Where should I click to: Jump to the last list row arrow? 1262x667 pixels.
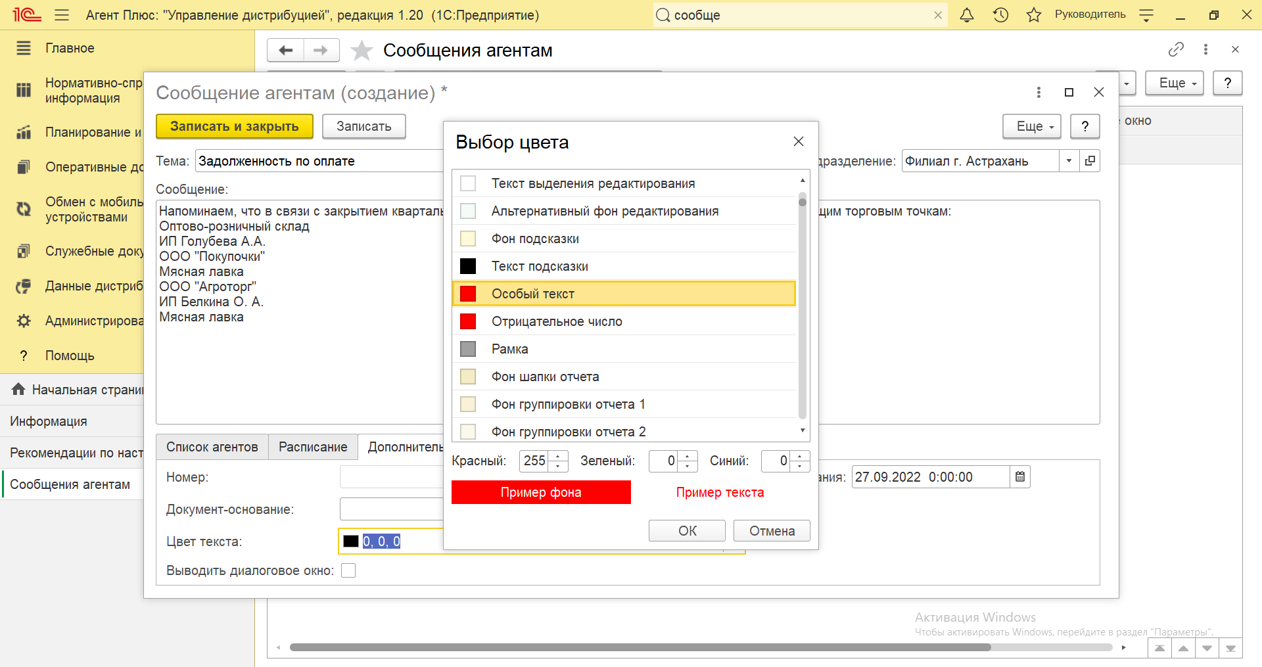pyautogui.click(x=1230, y=648)
